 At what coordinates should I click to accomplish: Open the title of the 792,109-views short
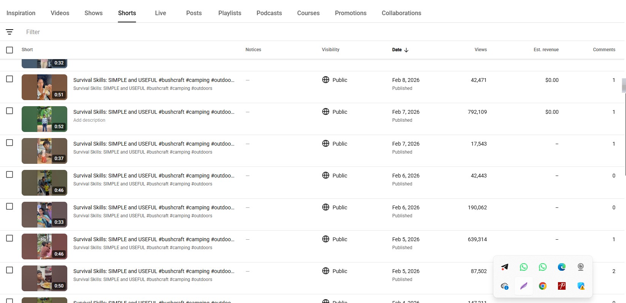click(154, 112)
